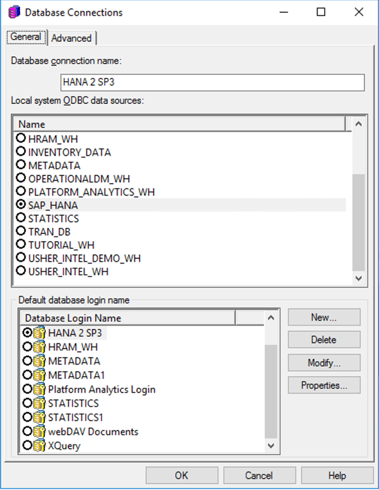Click the New... login button

coord(324,318)
